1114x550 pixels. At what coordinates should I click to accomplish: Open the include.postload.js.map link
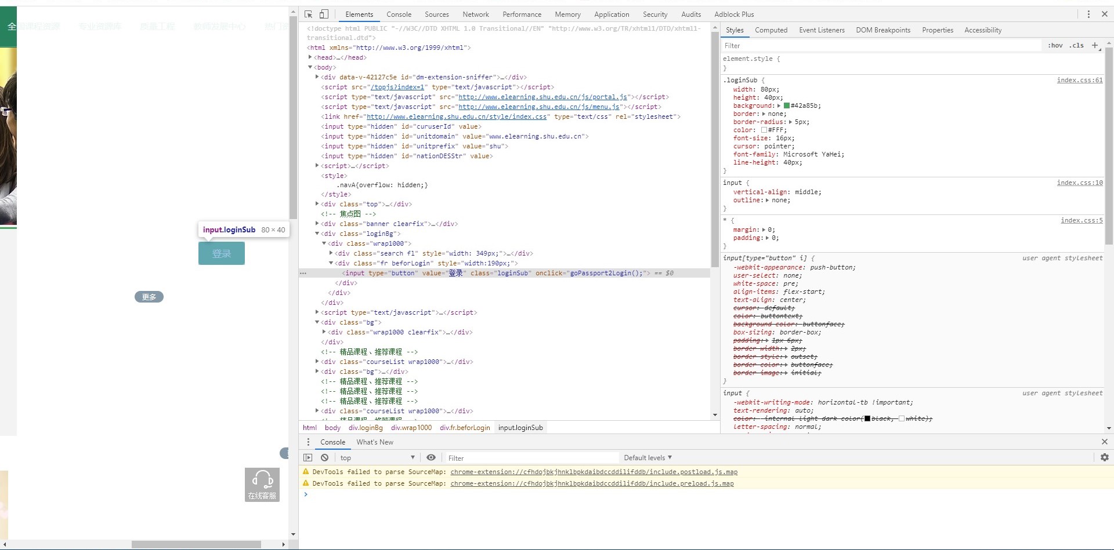[594, 472]
